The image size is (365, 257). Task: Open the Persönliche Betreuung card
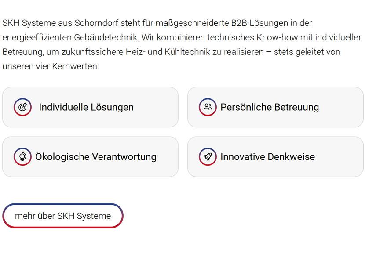275,107
